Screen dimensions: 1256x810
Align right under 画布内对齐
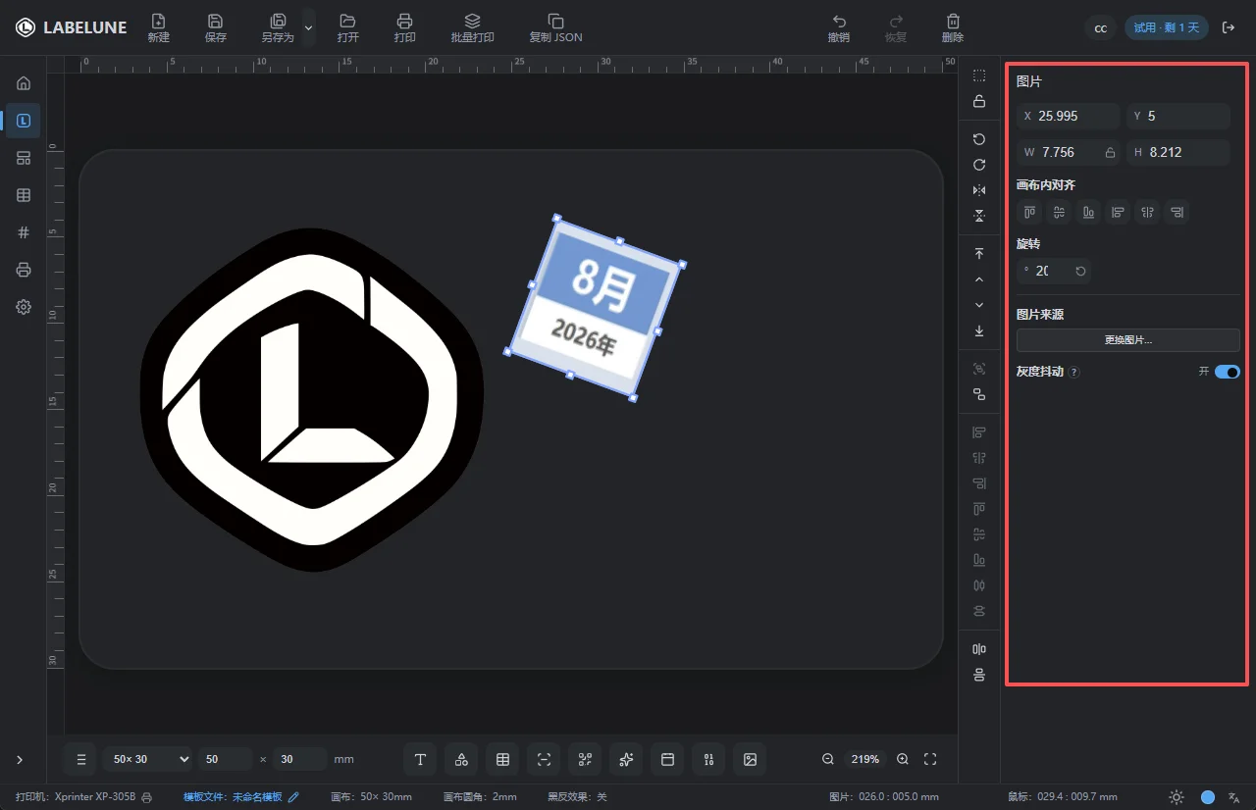pos(1177,212)
